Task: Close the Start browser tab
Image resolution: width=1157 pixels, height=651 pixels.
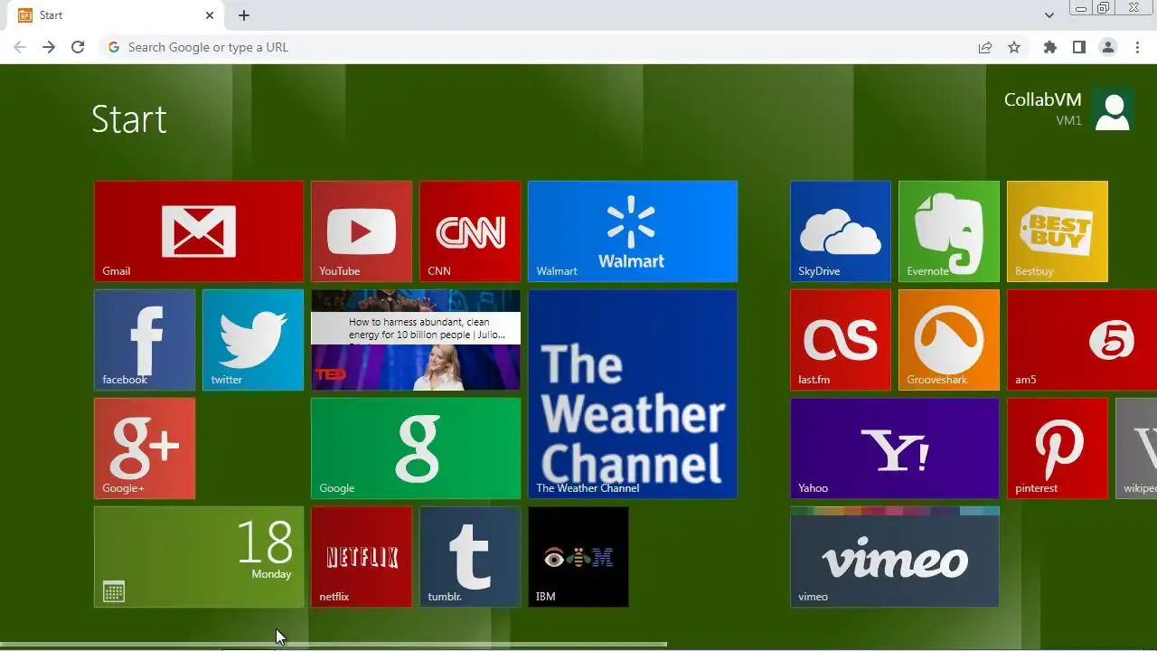Action: coord(210,15)
